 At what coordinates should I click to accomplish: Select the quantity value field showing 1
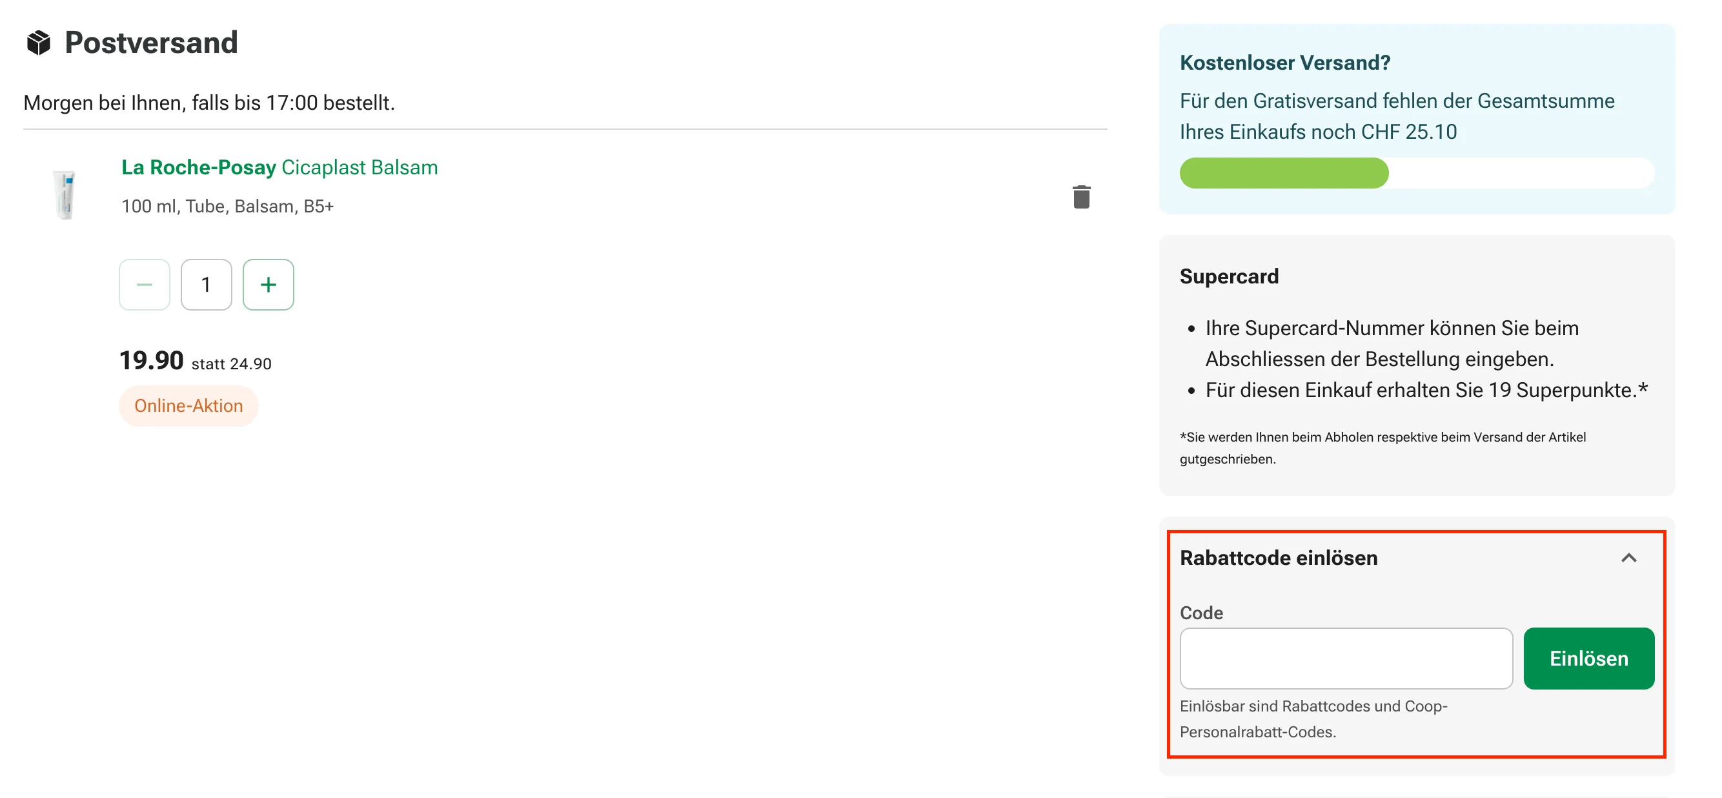[x=206, y=284]
